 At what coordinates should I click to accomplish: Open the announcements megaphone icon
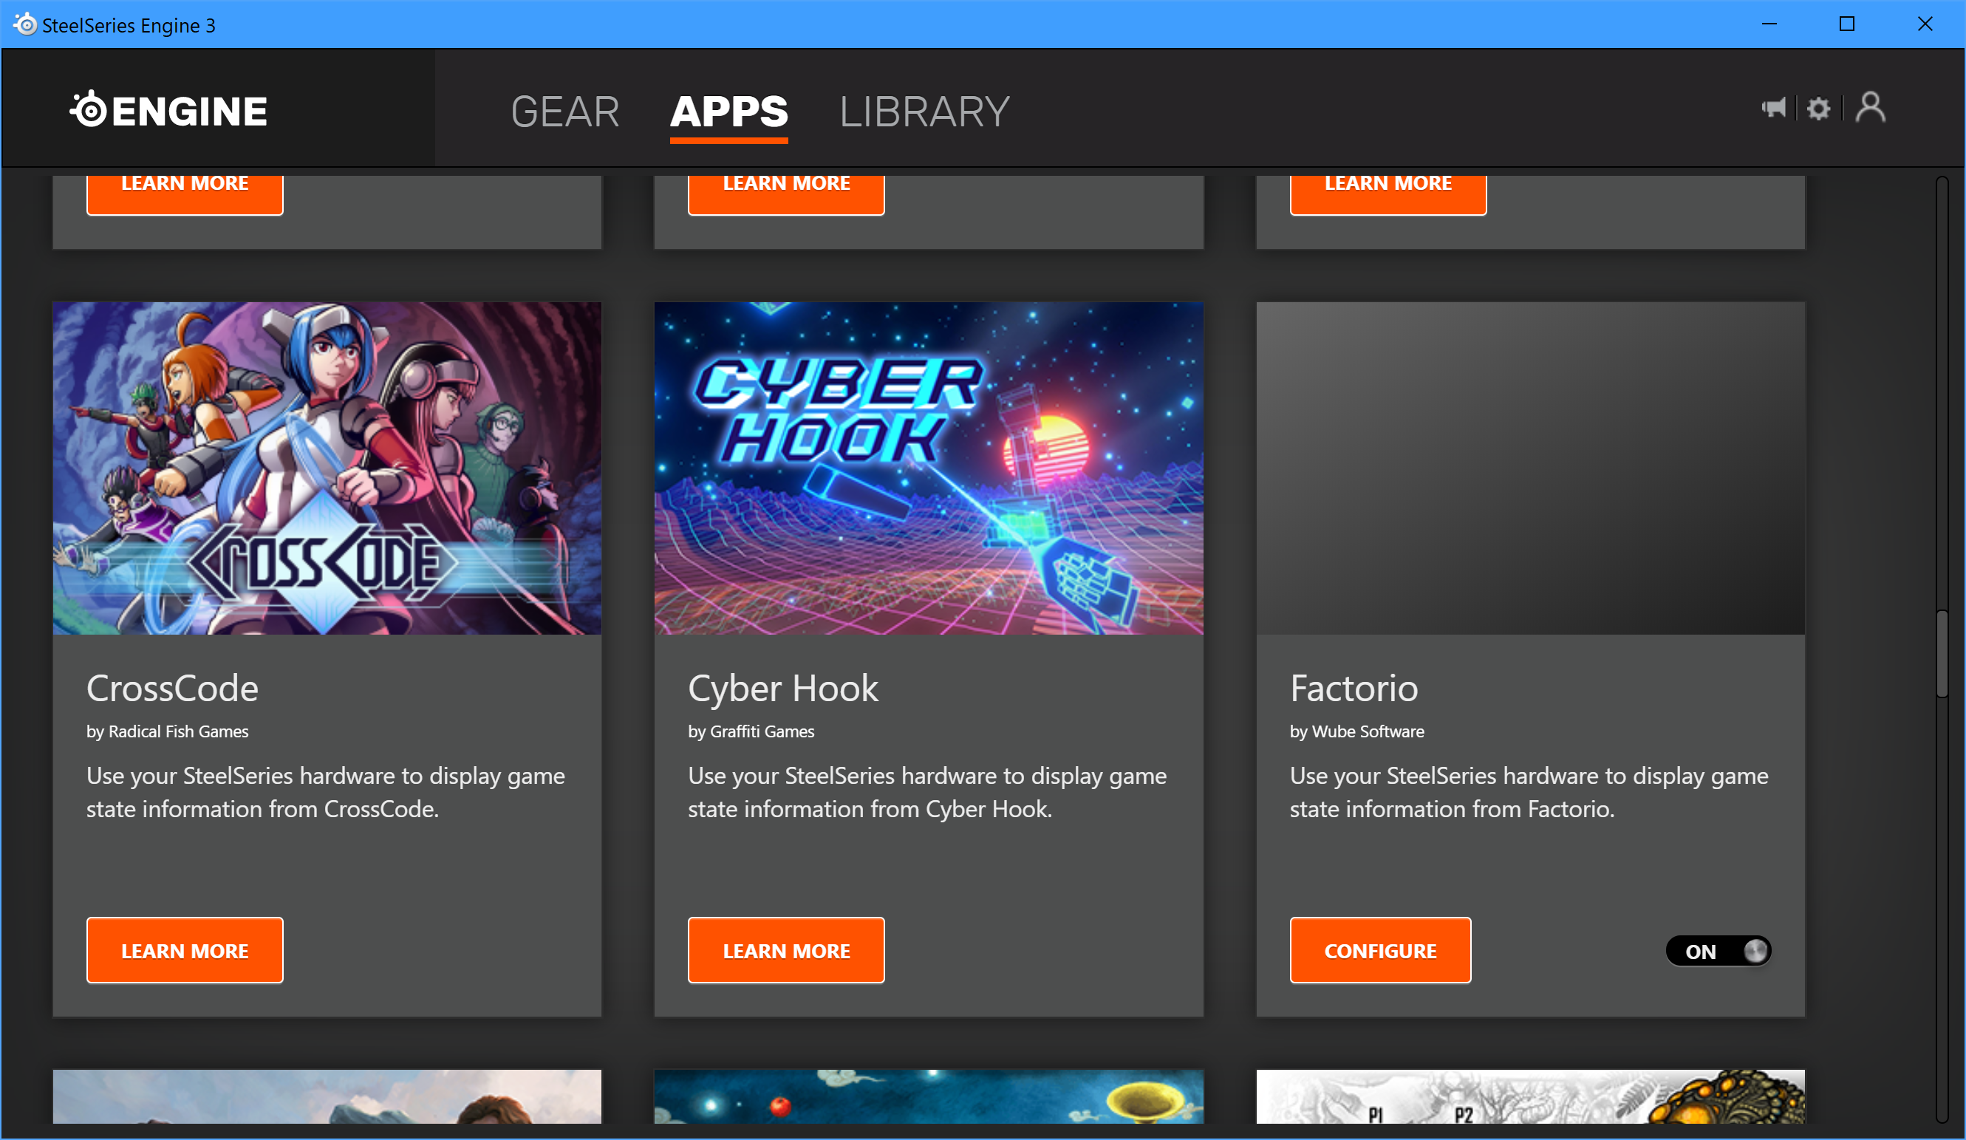[1773, 108]
